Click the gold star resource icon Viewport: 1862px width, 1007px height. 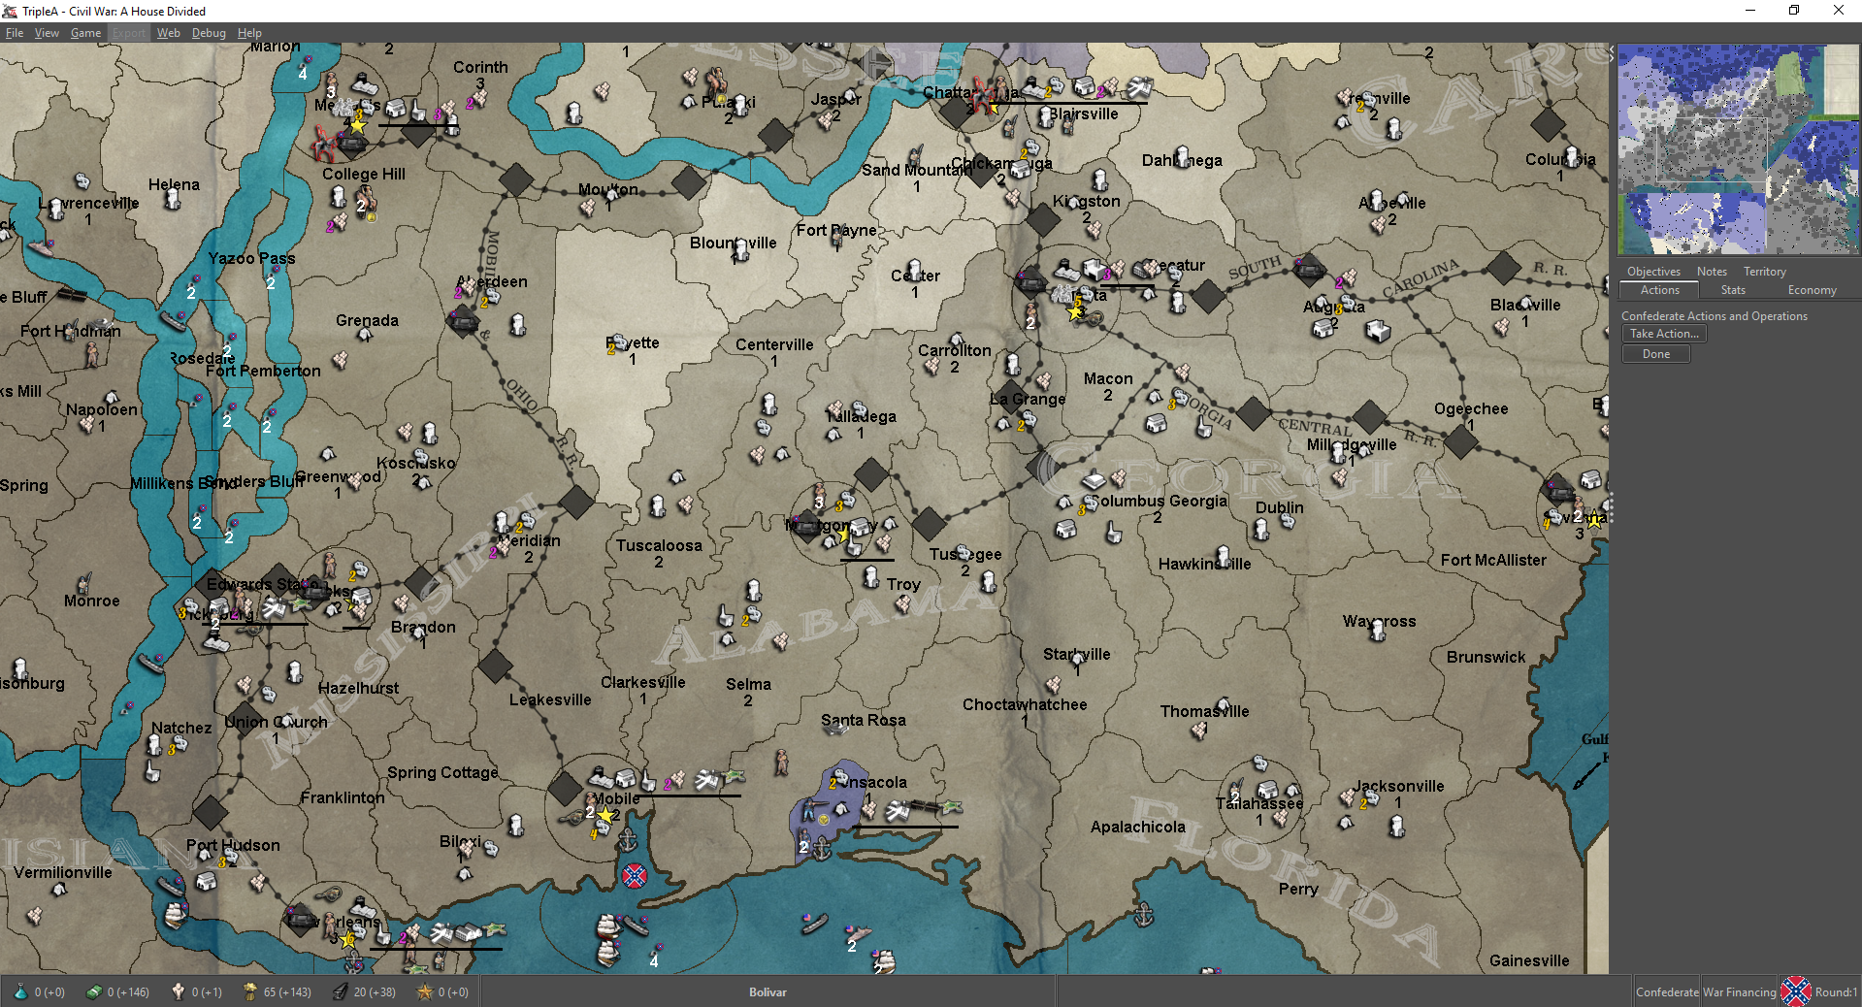tap(424, 991)
